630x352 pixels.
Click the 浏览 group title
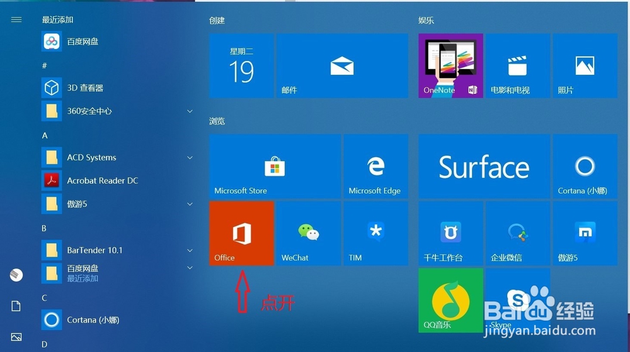point(217,121)
